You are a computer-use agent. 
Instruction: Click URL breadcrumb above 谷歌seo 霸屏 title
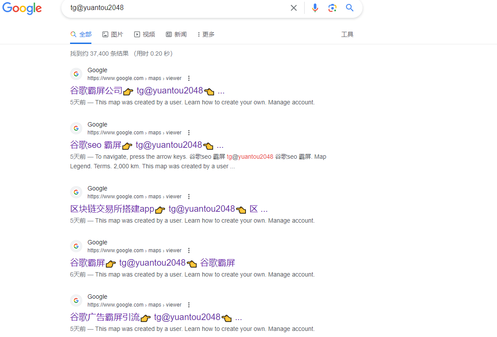click(x=134, y=133)
